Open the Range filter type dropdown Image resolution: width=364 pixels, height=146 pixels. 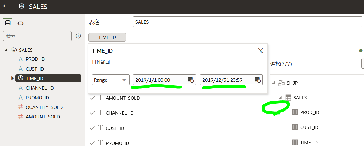coord(111,80)
